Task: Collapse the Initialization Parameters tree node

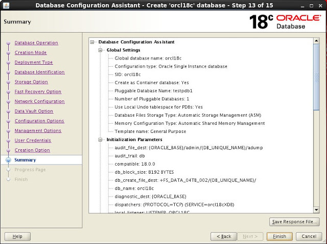Action: pyautogui.click(x=101, y=140)
